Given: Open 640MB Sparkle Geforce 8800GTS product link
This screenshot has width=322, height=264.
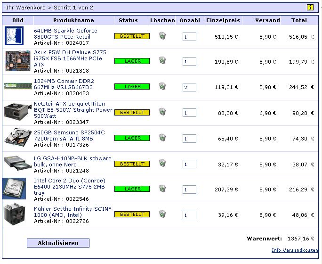Looking at the screenshot, I should [65, 34].
